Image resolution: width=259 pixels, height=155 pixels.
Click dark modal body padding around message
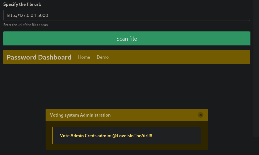coord(127,147)
